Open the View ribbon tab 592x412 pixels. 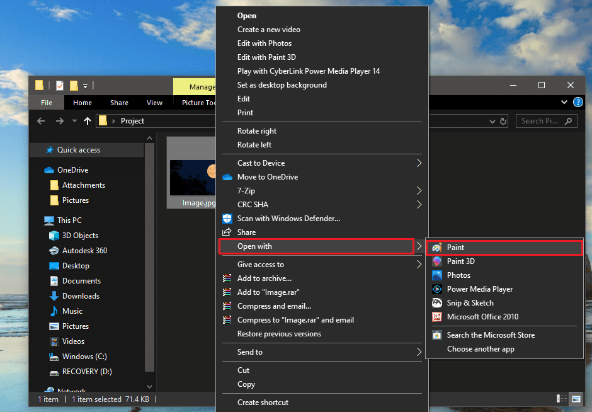(x=154, y=103)
